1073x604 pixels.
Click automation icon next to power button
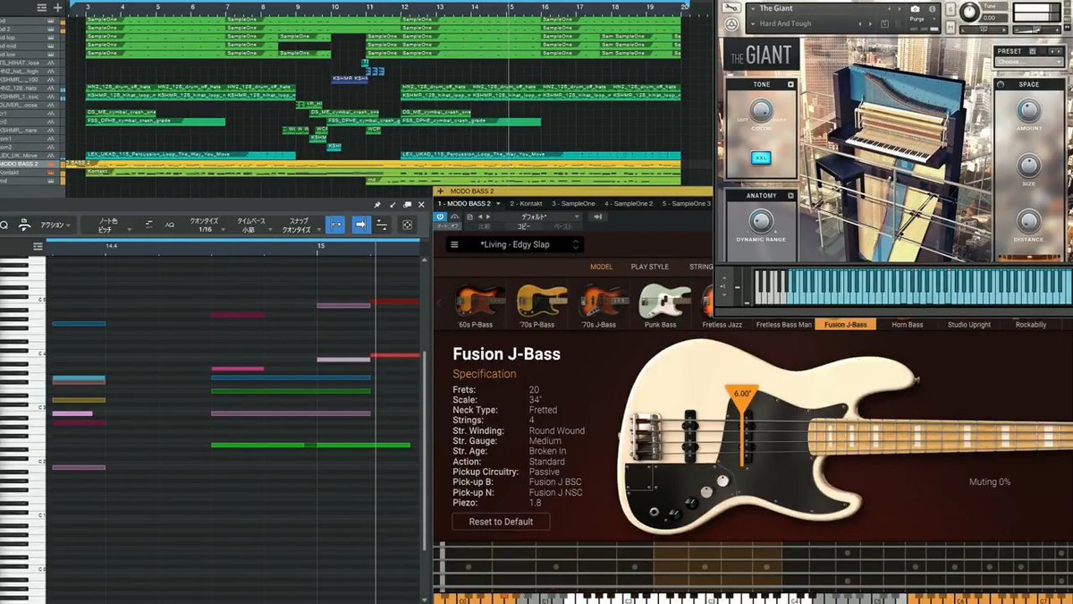[x=454, y=217]
